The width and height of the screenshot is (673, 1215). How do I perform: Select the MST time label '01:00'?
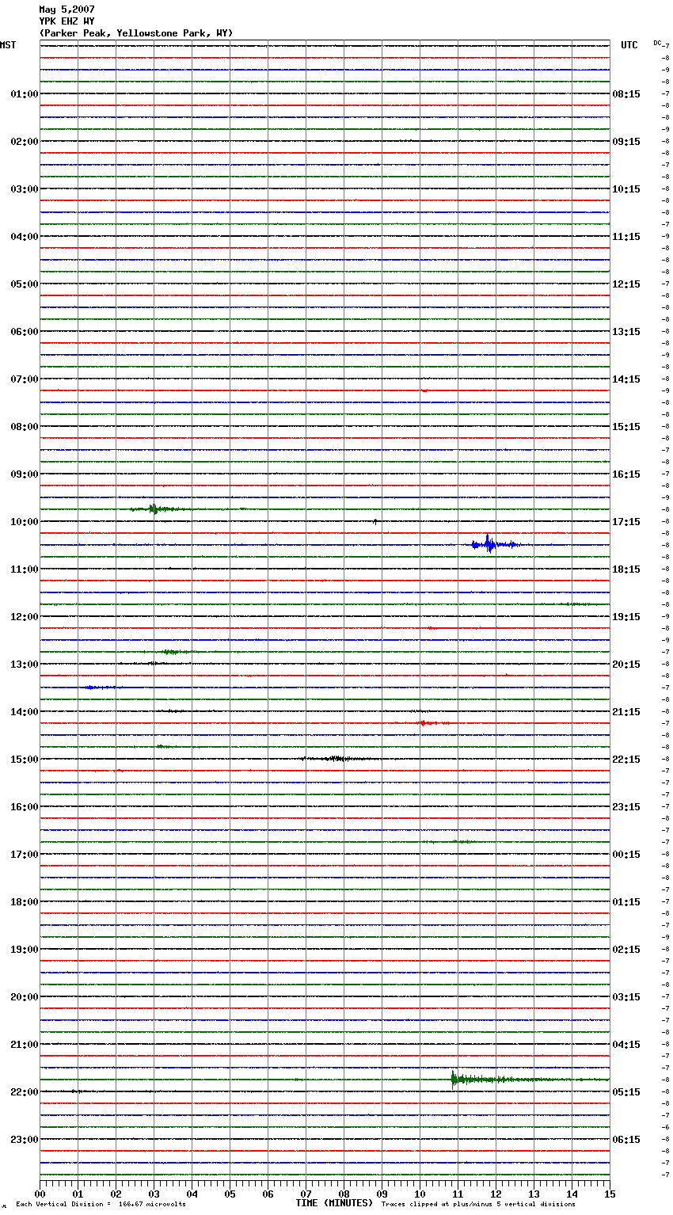pyautogui.click(x=24, y=94)
